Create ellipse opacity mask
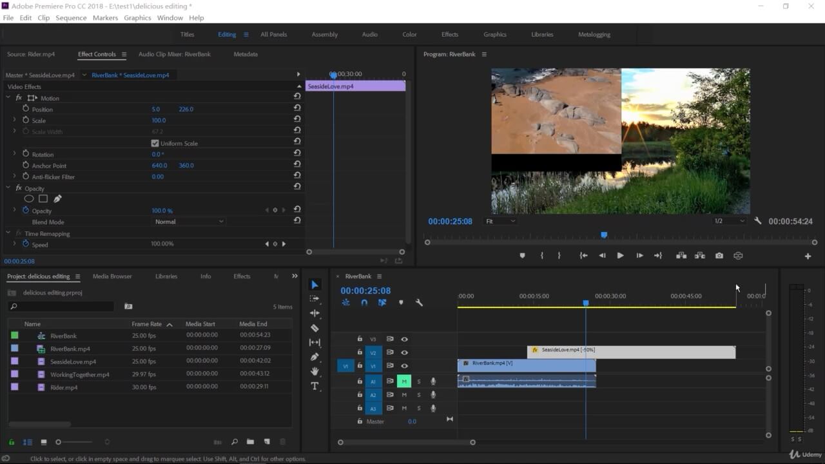This screenshot has width=825, height=464. (x=29, y=199)
